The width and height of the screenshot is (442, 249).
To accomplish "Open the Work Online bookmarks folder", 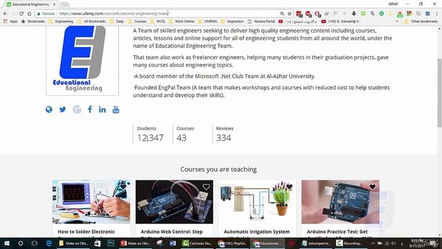I will point(182,21).
